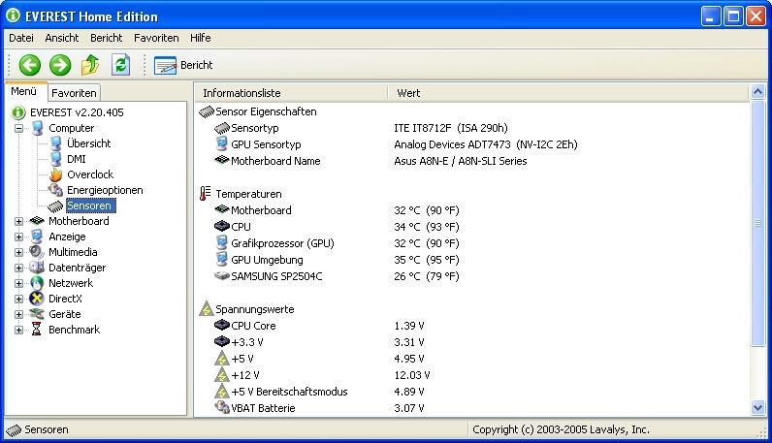Screen dimensions: 772x443
Task: Click the SAMSUNG SP2504C hard drive icon
Action: coord(222,275)
